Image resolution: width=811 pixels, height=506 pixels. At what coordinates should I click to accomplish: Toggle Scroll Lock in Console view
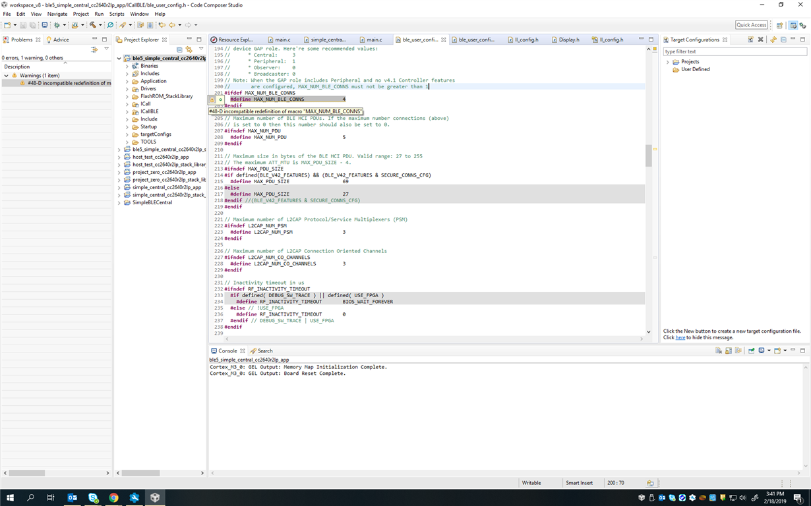[729, 351]
